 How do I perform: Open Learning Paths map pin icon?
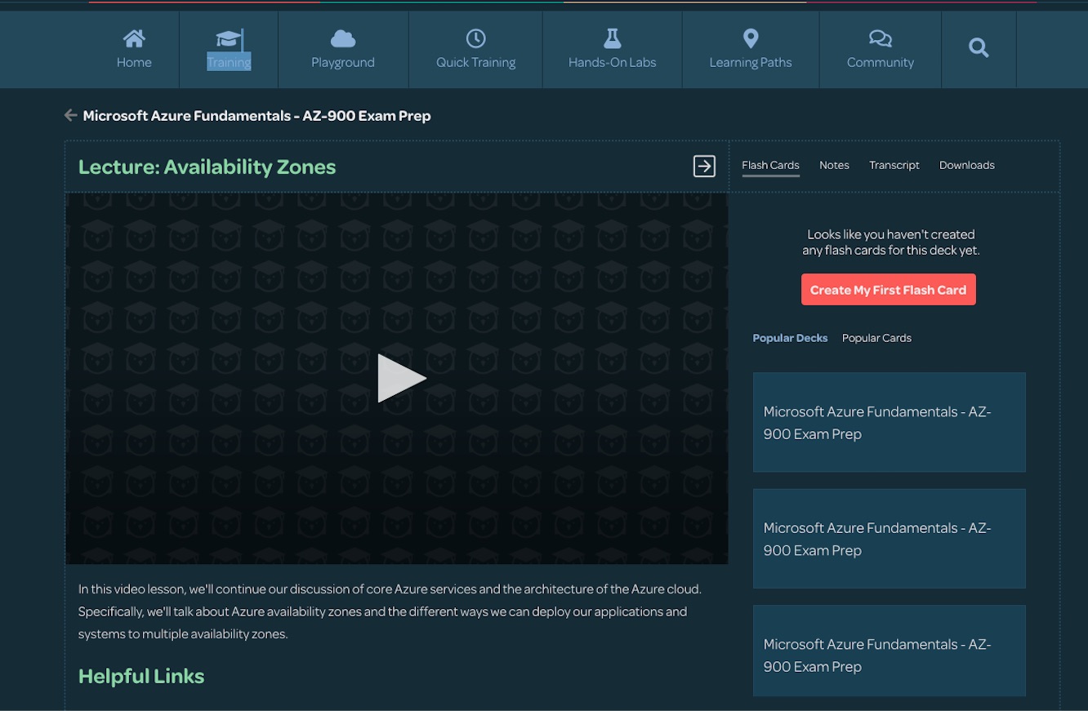coord(750,37)
